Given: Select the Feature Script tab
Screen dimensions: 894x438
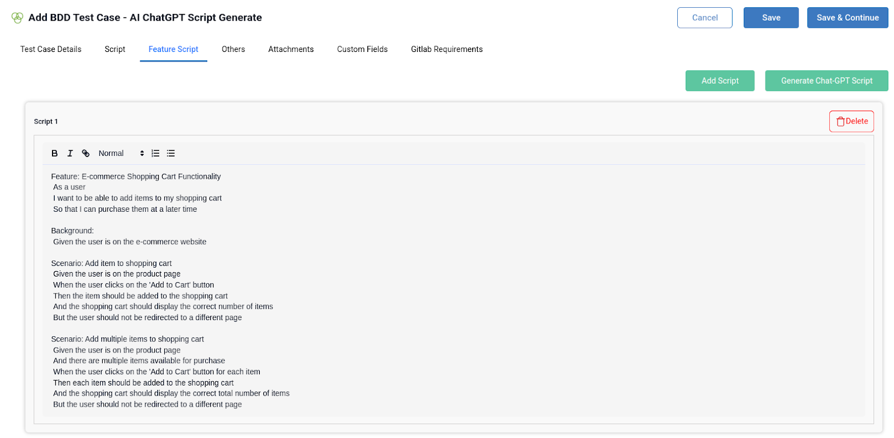Looking at the screenshot, I should (x=173, y=49).
